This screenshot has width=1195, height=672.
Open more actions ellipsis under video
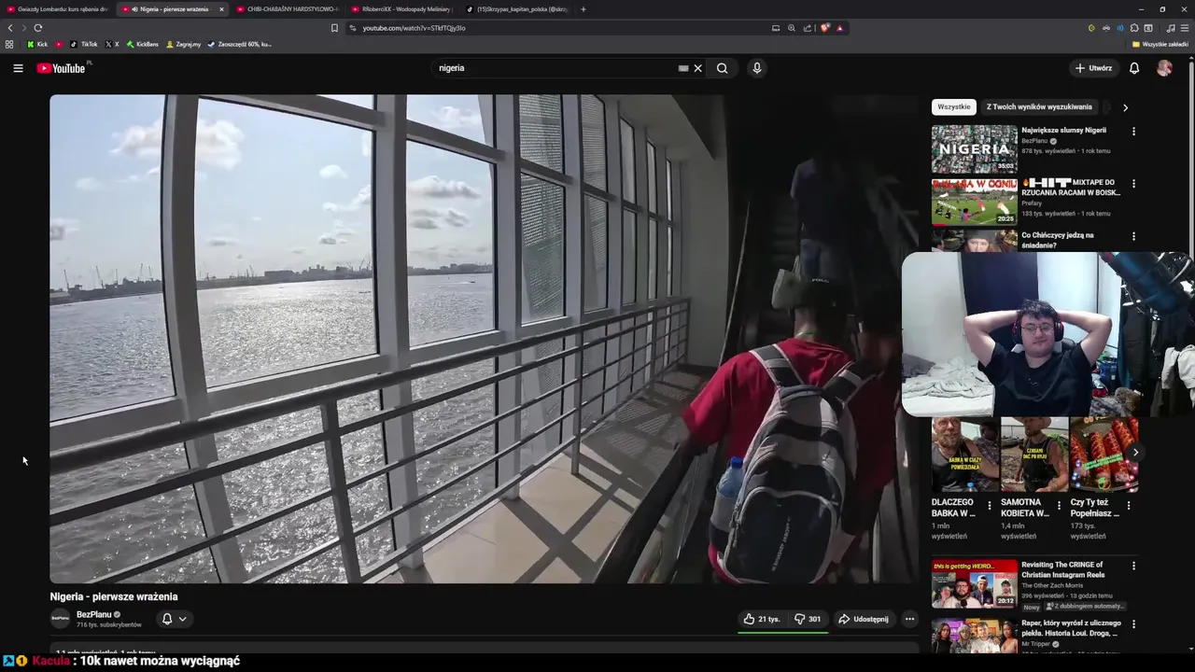[909, 619]
